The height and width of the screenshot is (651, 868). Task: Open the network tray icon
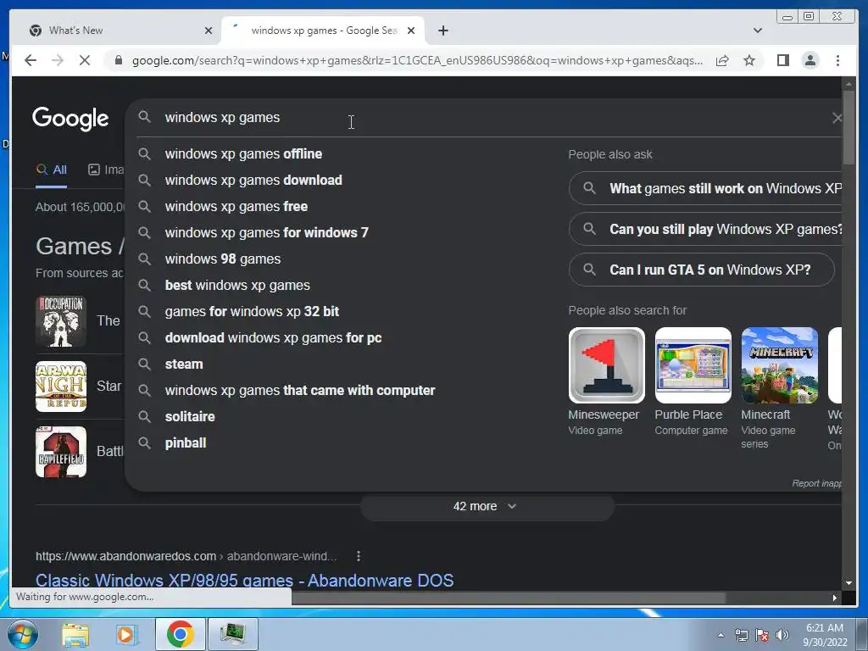coord(741,635)
